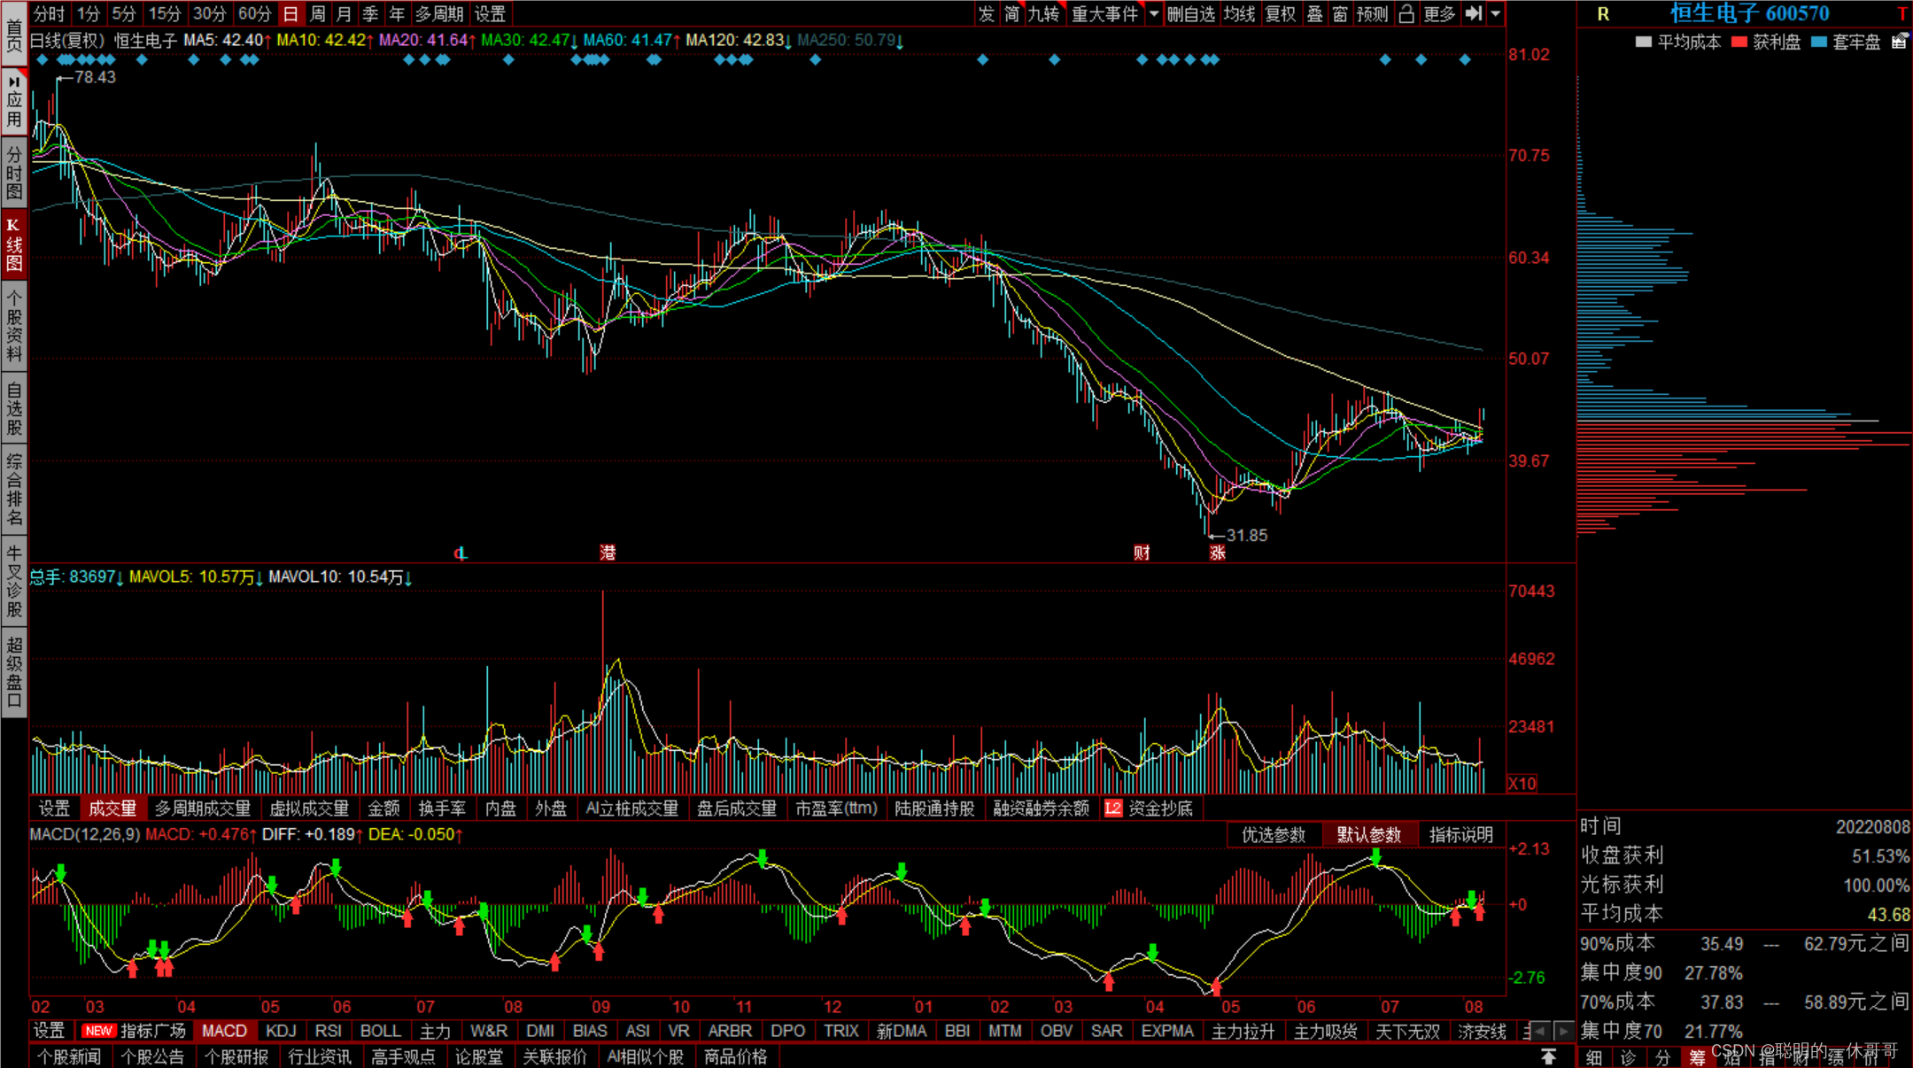Switch to 周 weekly period tab
Screen dimensions: 1913x1068
pos(317,13)
